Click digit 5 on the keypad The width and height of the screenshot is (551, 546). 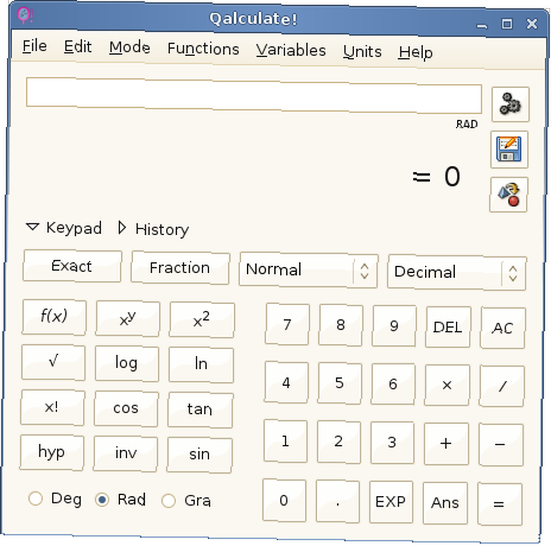pos(339,383)
